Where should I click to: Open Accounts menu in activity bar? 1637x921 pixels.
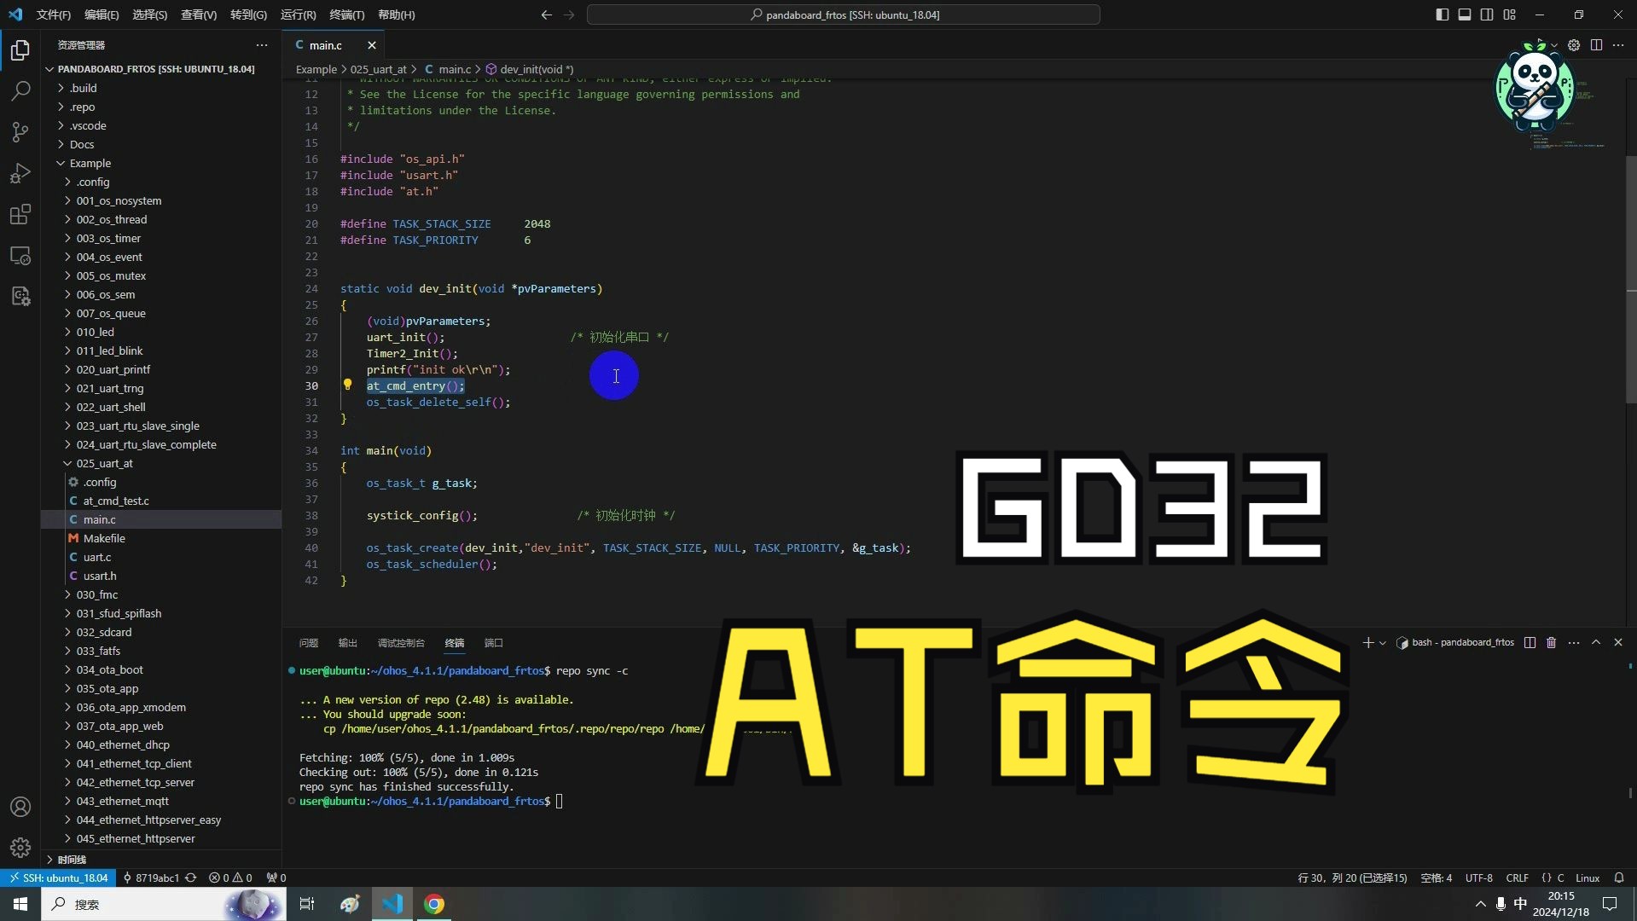(x=20, y=807)
